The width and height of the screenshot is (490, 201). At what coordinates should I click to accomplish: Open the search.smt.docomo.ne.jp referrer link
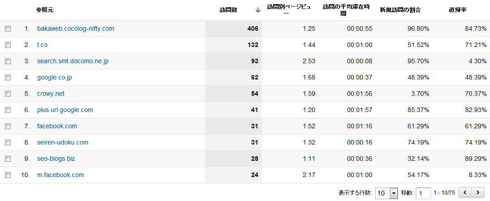coord(73,61)
